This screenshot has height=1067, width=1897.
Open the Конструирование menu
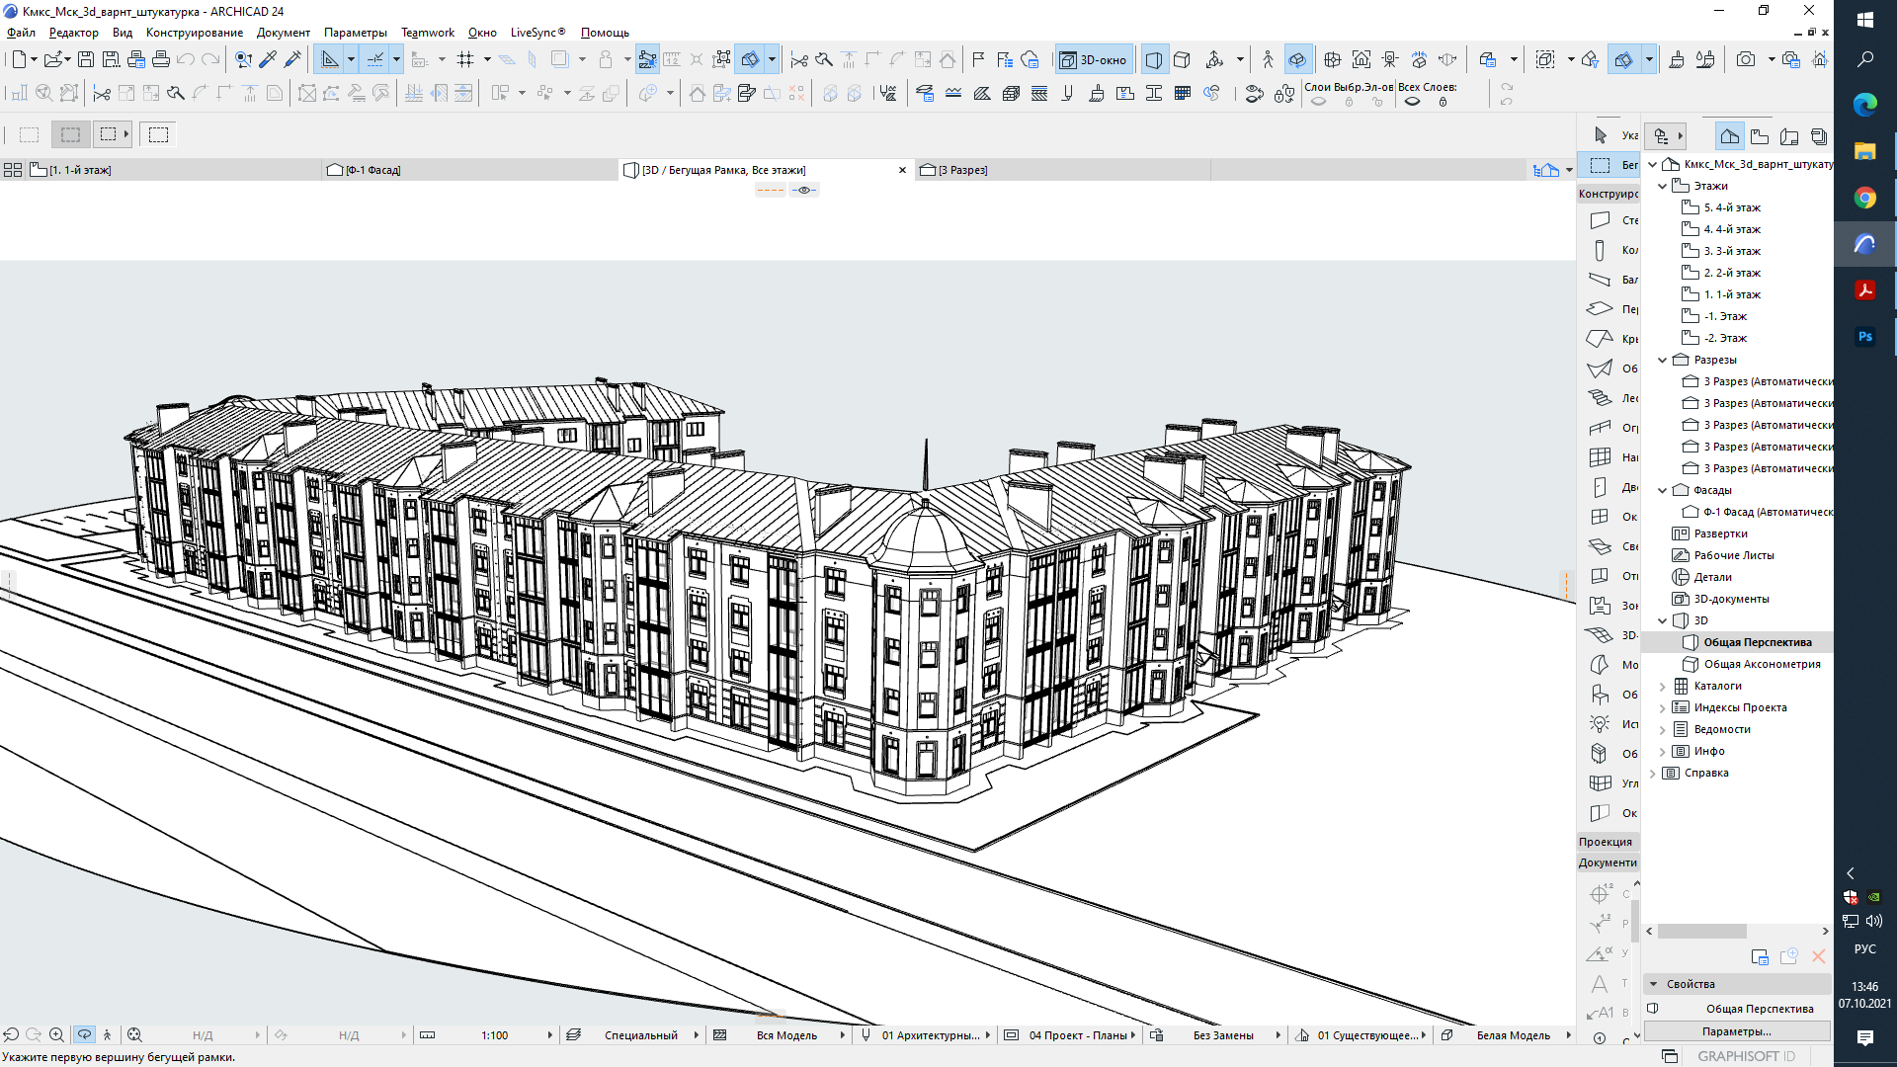(x=195, y=33)
